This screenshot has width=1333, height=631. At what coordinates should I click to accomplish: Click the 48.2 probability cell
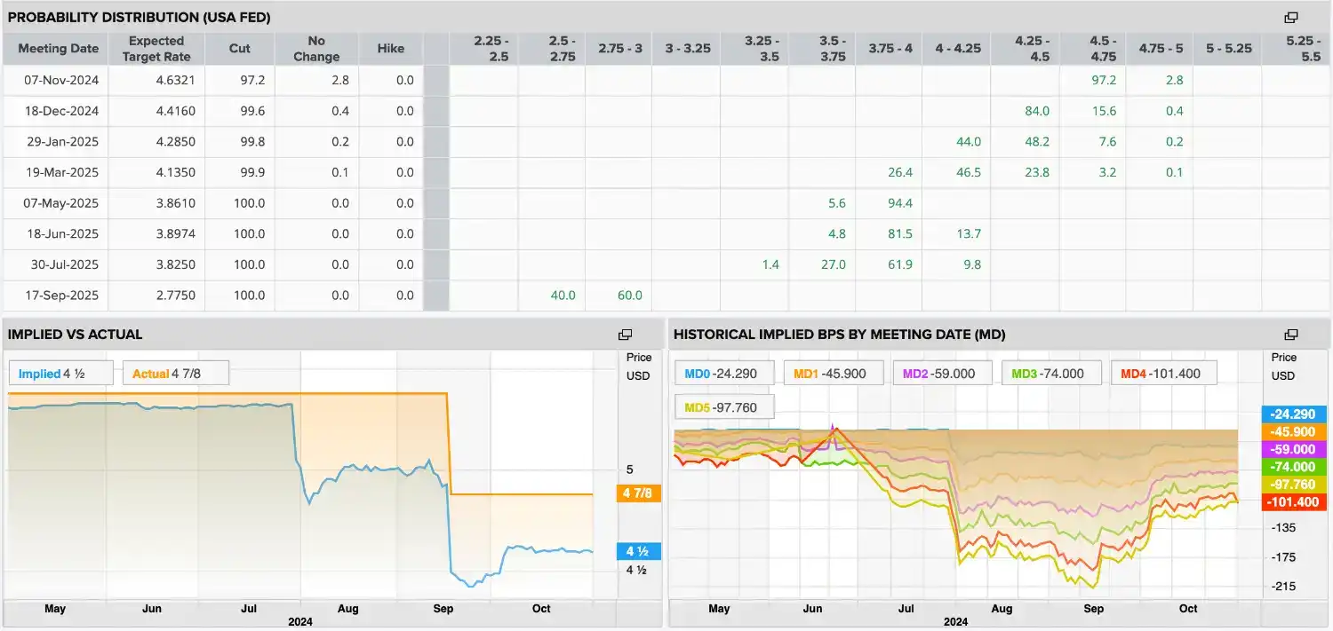[1037, 142]
